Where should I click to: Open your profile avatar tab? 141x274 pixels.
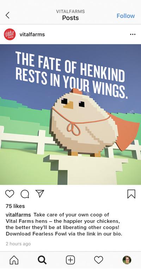(x=127, y=260)
